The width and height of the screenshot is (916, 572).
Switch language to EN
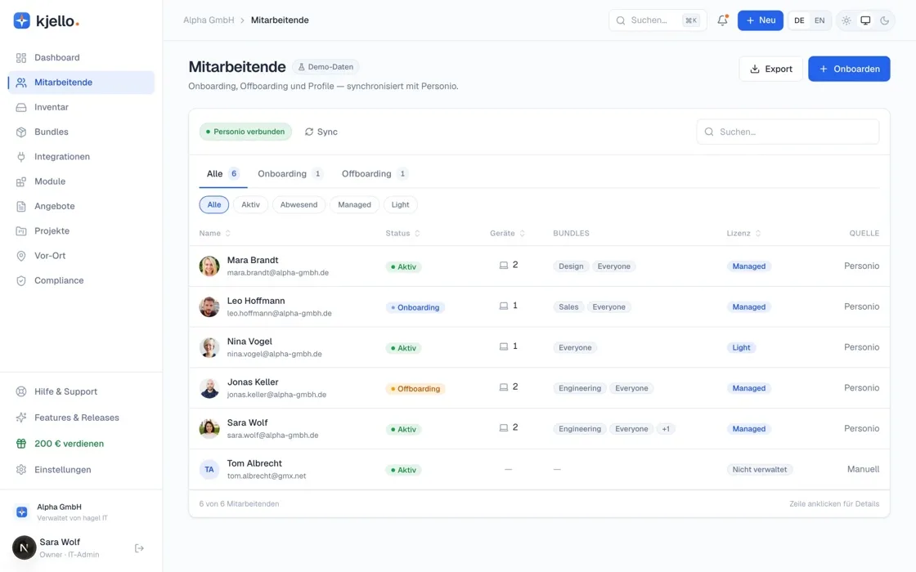click(819, 20)
